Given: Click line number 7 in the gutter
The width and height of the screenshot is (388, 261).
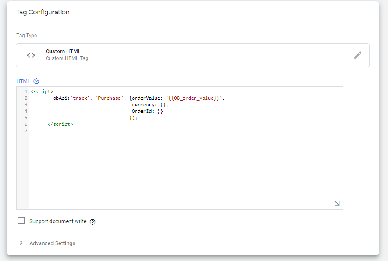Looking at the screenshot, I should click(x=26, y=131).
